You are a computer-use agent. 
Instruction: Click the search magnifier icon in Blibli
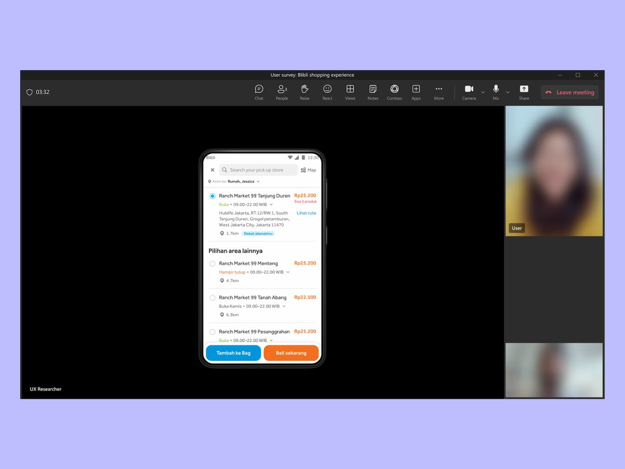pyautogui.click(x=224, y=170)
